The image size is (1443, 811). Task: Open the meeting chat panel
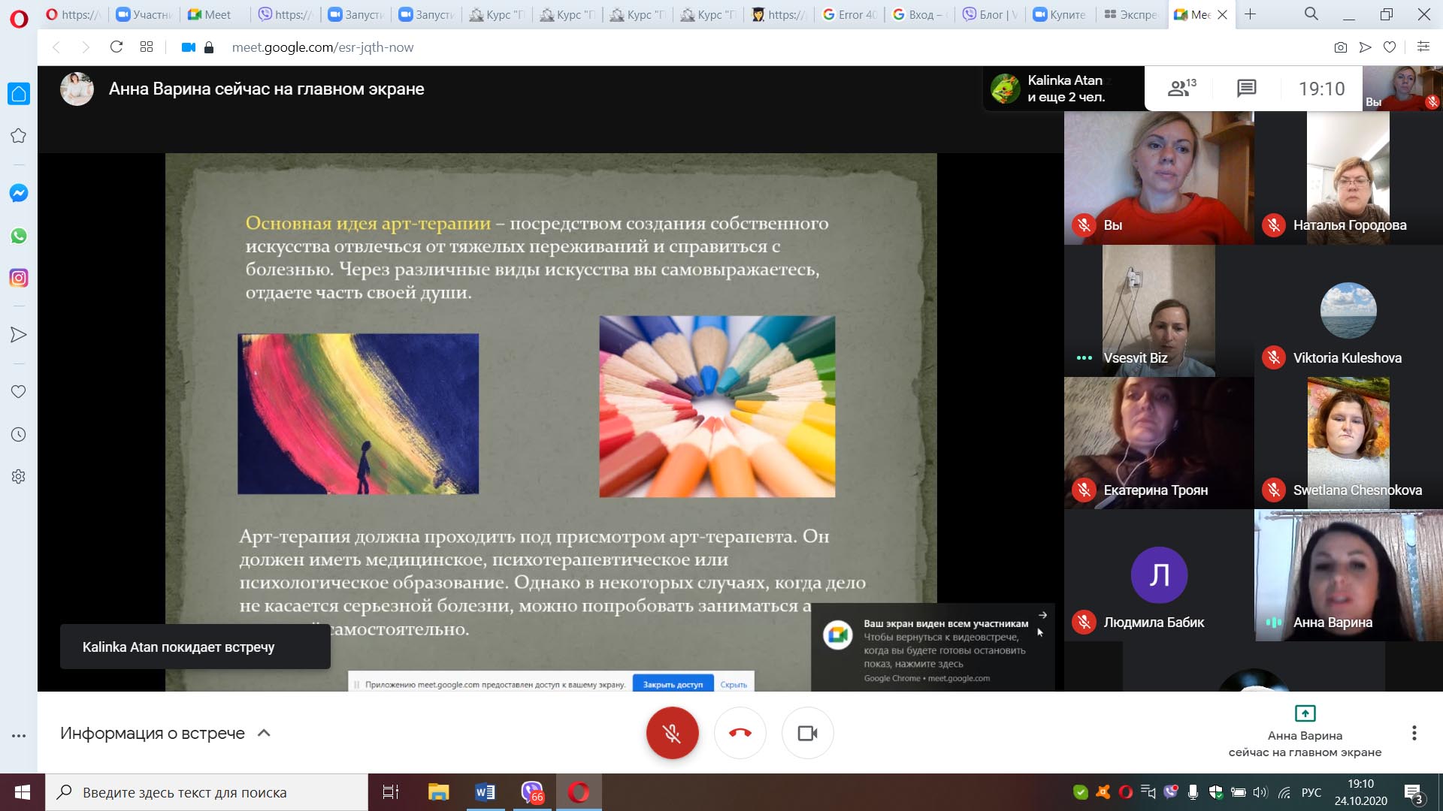click(x=1246, y=89)
